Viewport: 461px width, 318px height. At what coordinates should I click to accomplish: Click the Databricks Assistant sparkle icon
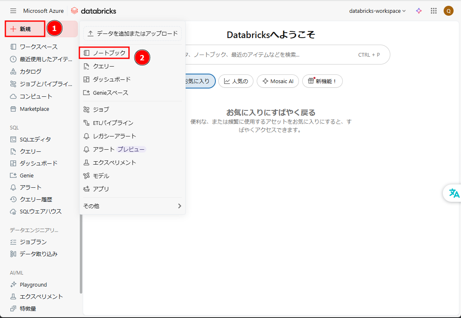coord(419,11)
